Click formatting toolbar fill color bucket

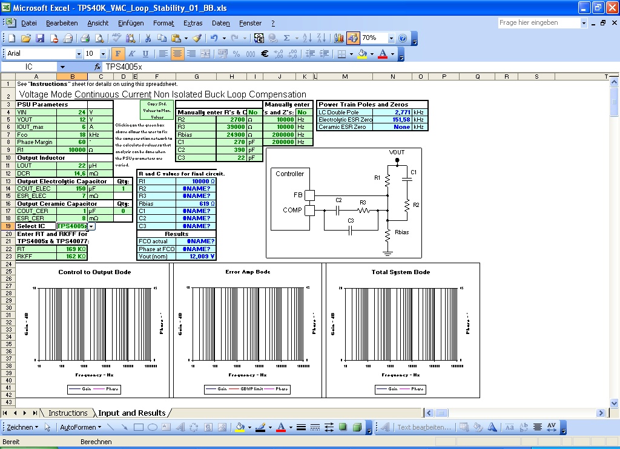[x=362, y=54]
